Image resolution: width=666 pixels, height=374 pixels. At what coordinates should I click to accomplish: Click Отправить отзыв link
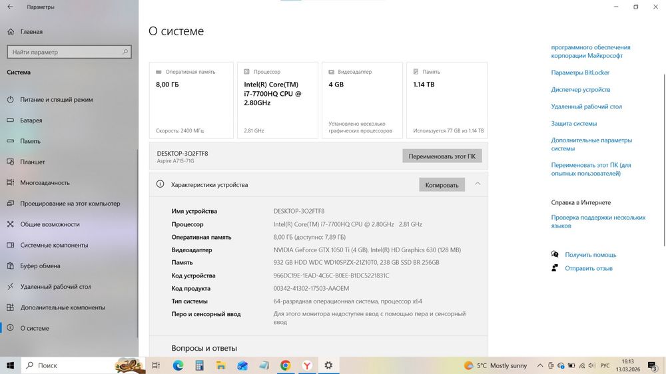[x=589, y=268]
